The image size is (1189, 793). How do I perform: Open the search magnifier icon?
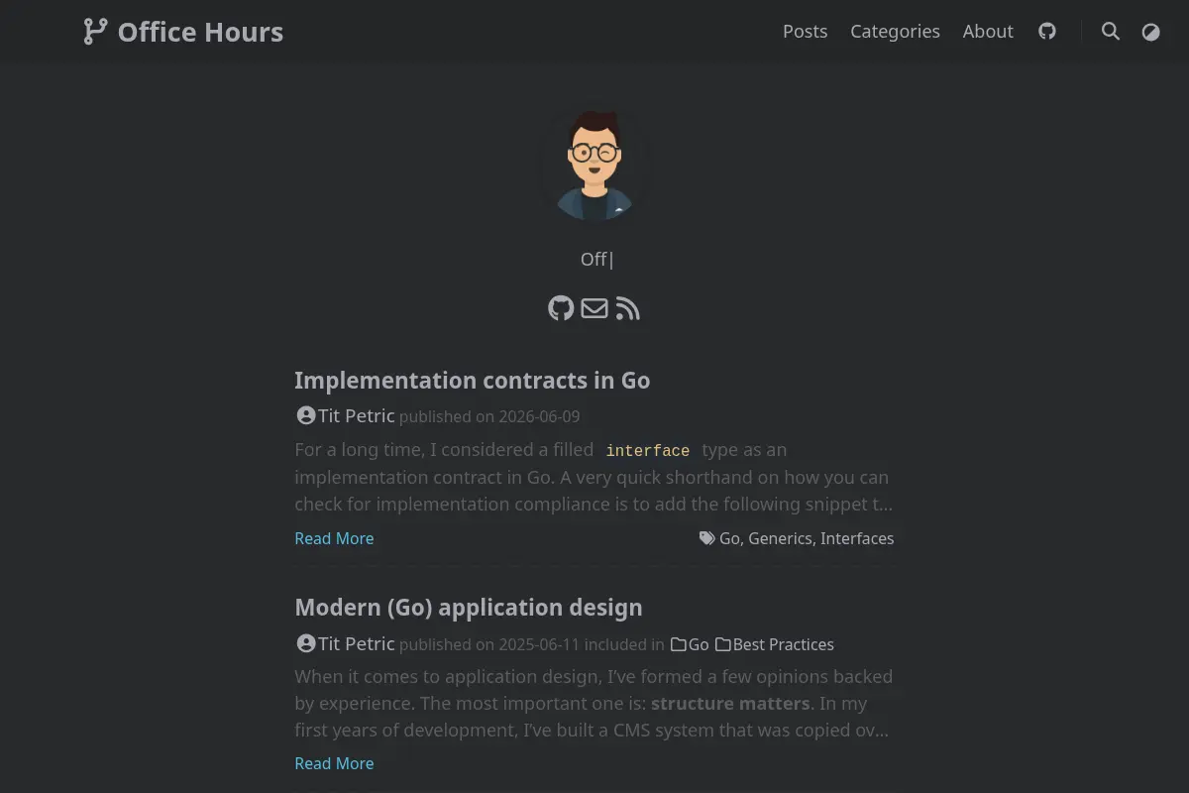[1111, 32]
